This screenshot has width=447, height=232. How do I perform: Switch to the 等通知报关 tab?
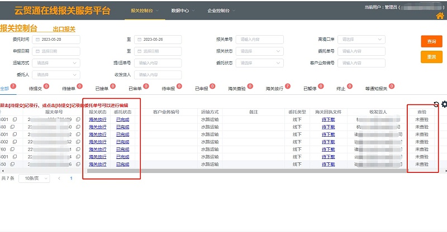click(376, 89)
